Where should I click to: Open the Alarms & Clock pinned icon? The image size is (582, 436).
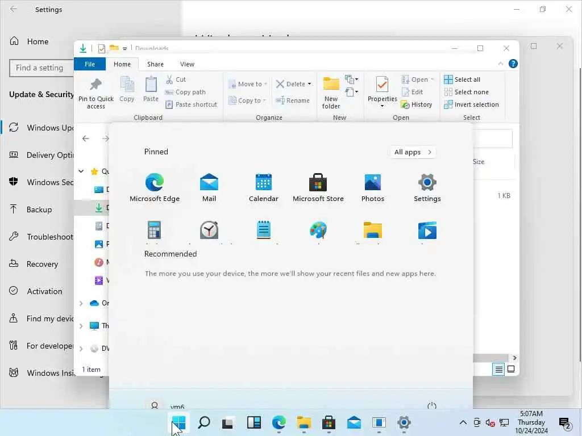click(x=209, y=230)
